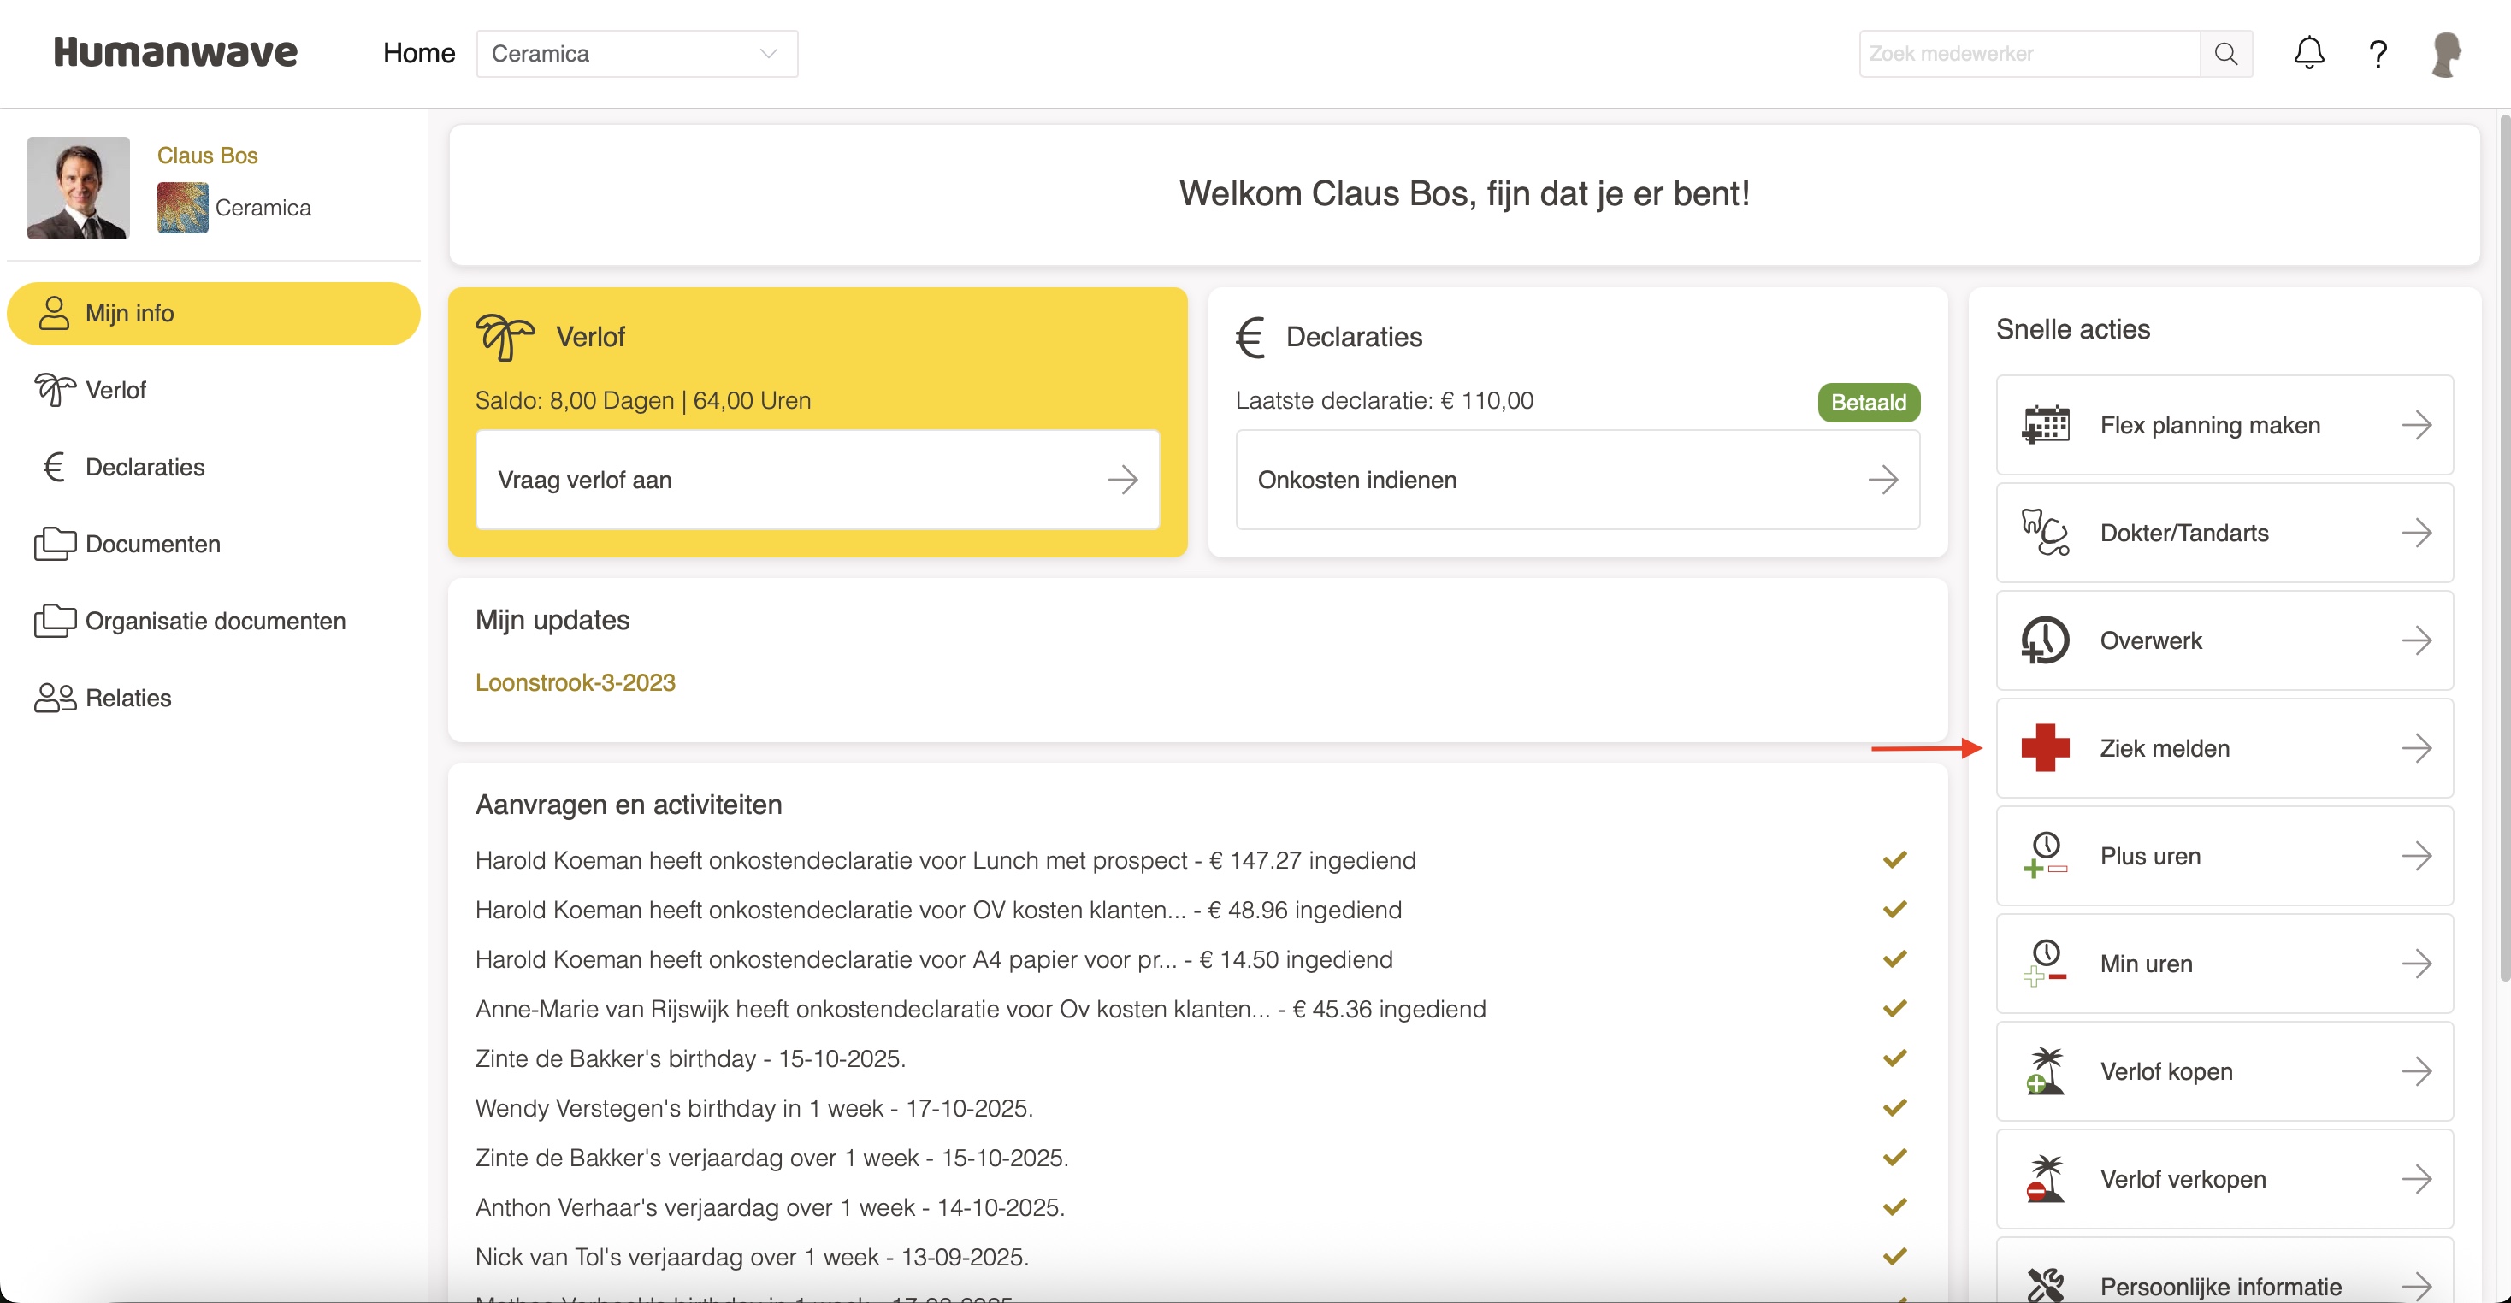The width and height of the screenshot is (2511, 1303).
Task: Click the Dokter/Tandarts stethoscope icon
Action: (2044, 534)
